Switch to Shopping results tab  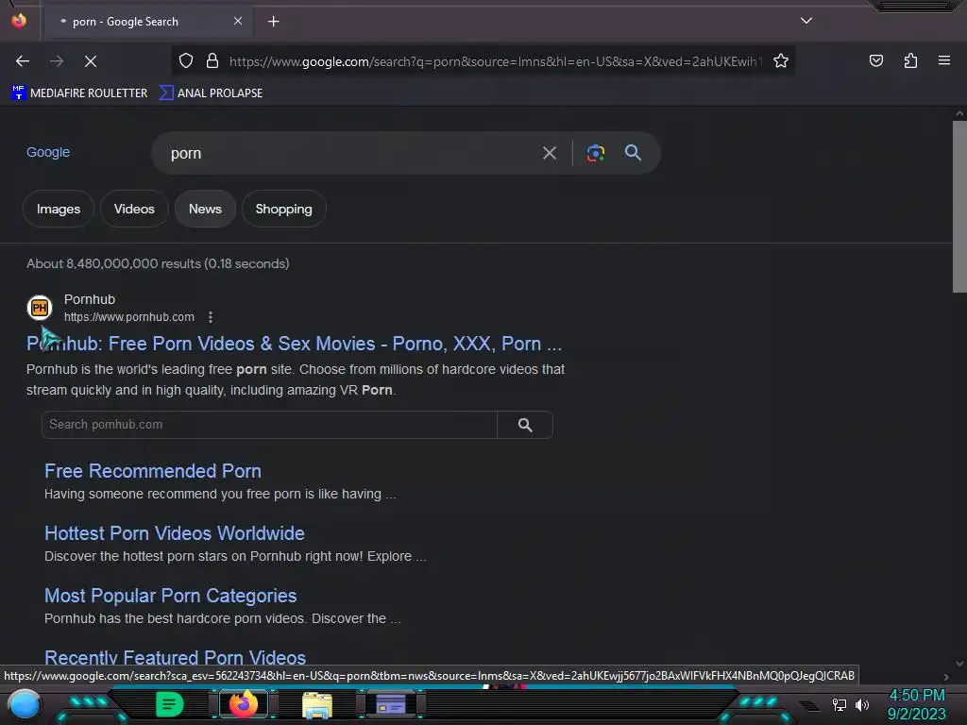[283, 209]
